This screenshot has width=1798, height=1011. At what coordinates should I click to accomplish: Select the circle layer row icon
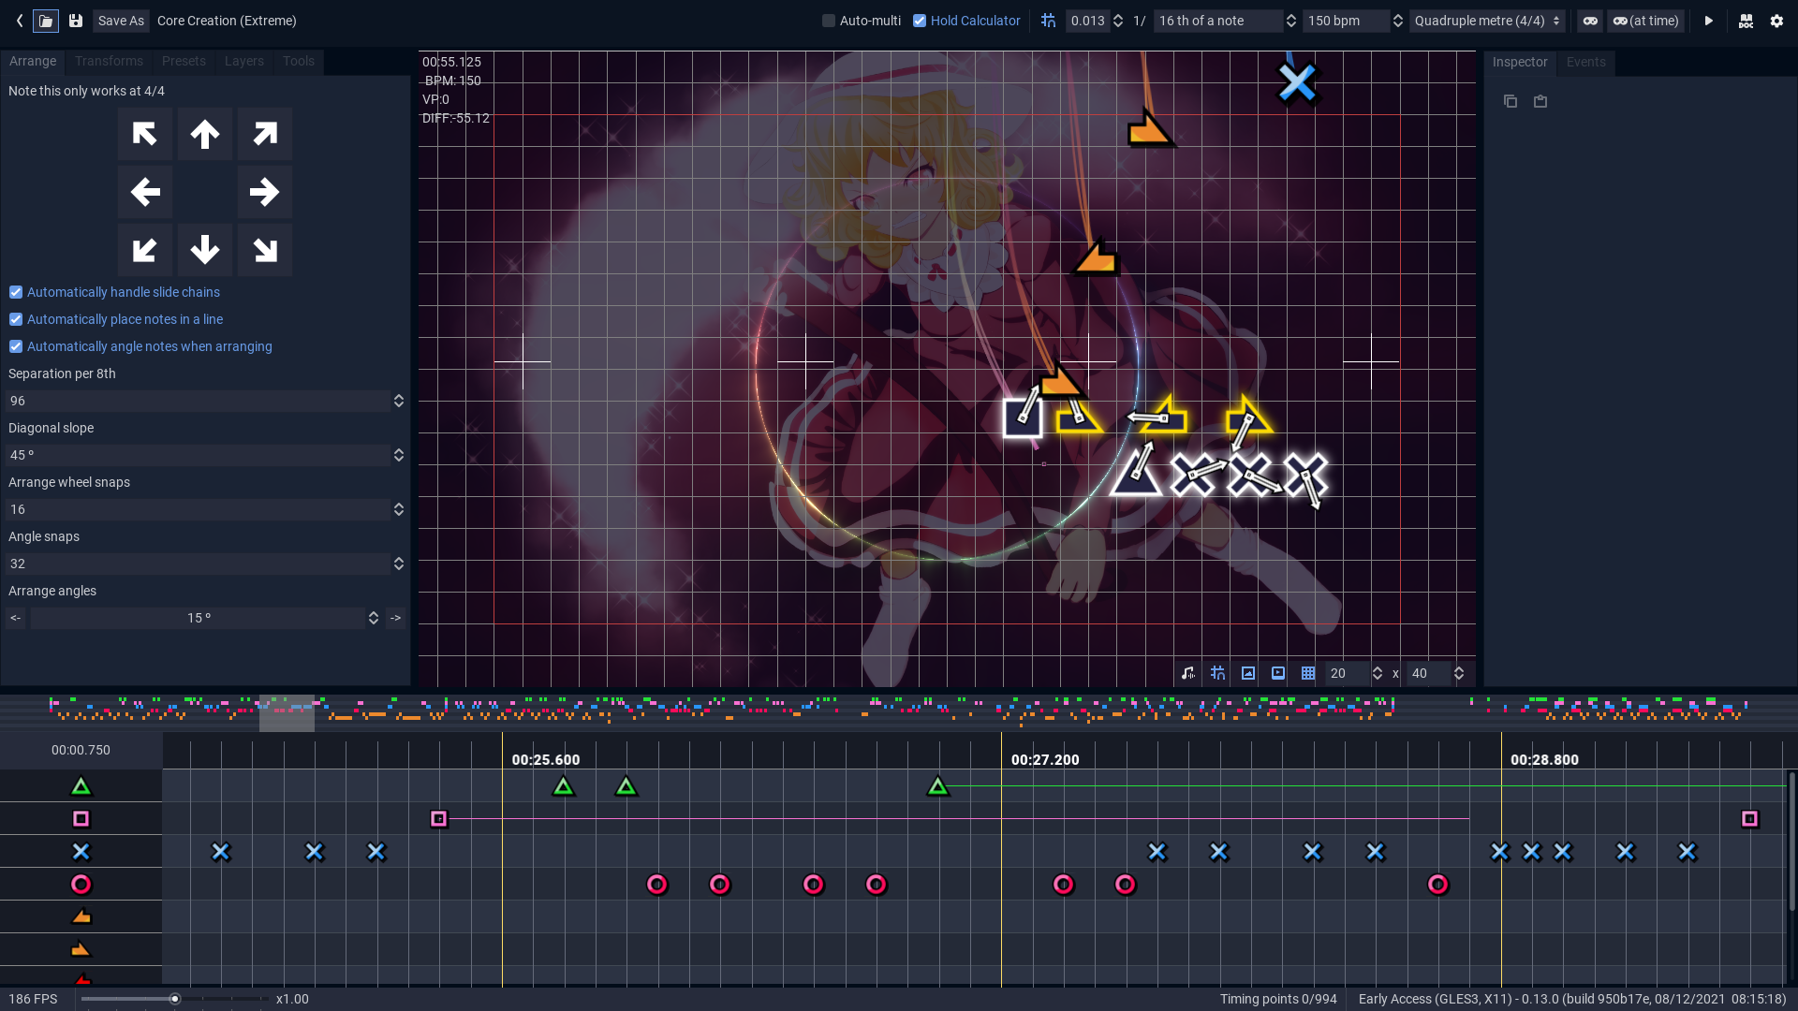click(81, 885)
